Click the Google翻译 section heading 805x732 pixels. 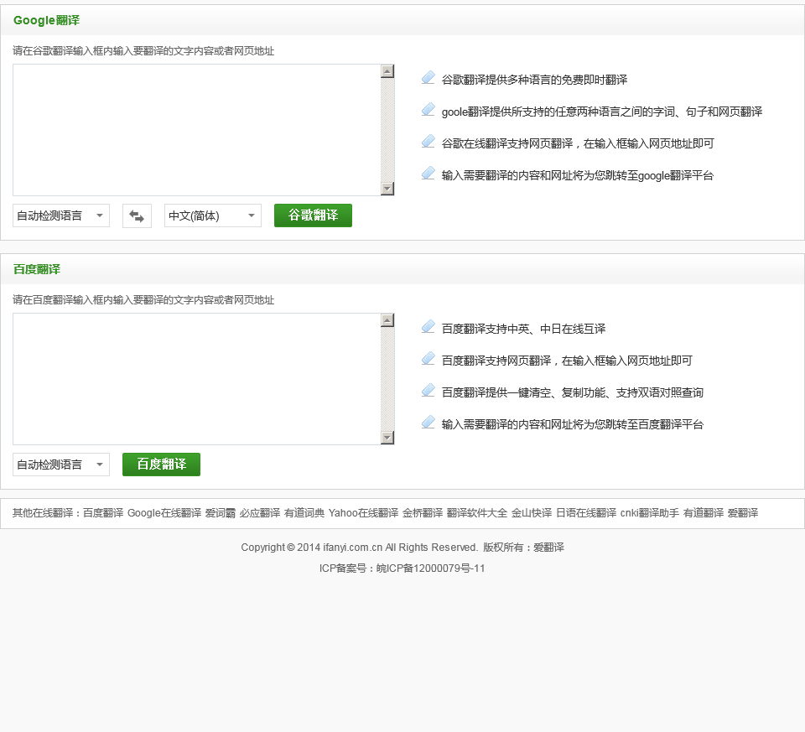coord(47,20)
